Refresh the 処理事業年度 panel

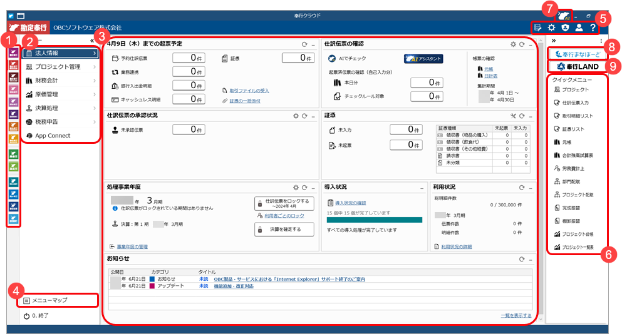click(x=304, y=188)
